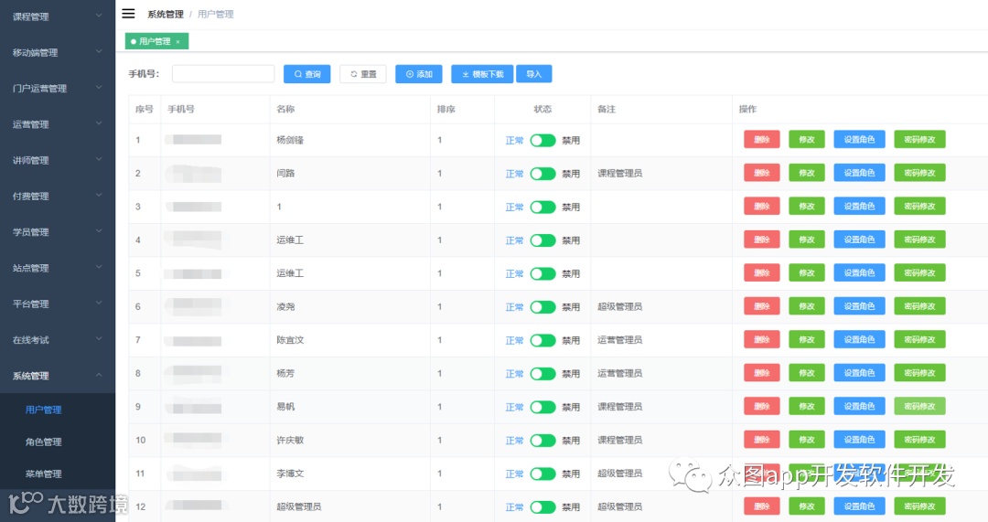Image resolution: width=988 pixels, height=522 pixels.
Task: Expand the 门户运营管理 sidebar menu
Action: pyautogui.click(x=58, y=88)
